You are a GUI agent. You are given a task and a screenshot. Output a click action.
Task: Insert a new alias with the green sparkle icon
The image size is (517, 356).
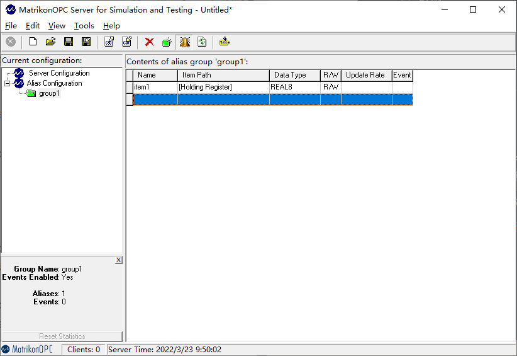tap(167, 42)
